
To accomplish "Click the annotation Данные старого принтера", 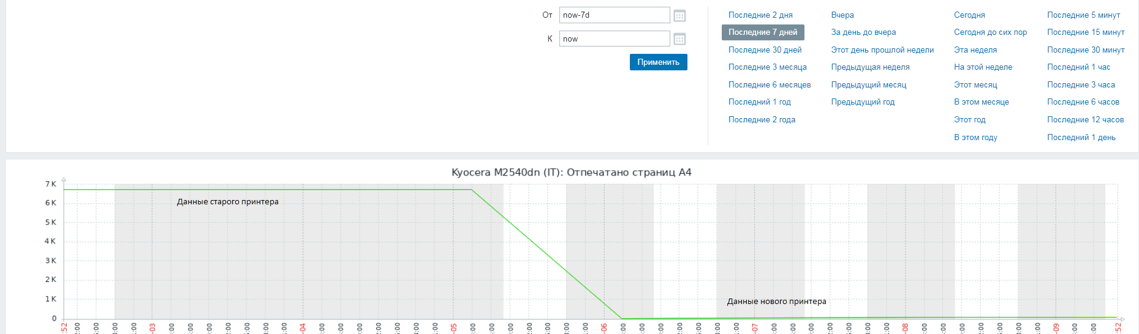I will pyautogui.click(x=228, y=202).
